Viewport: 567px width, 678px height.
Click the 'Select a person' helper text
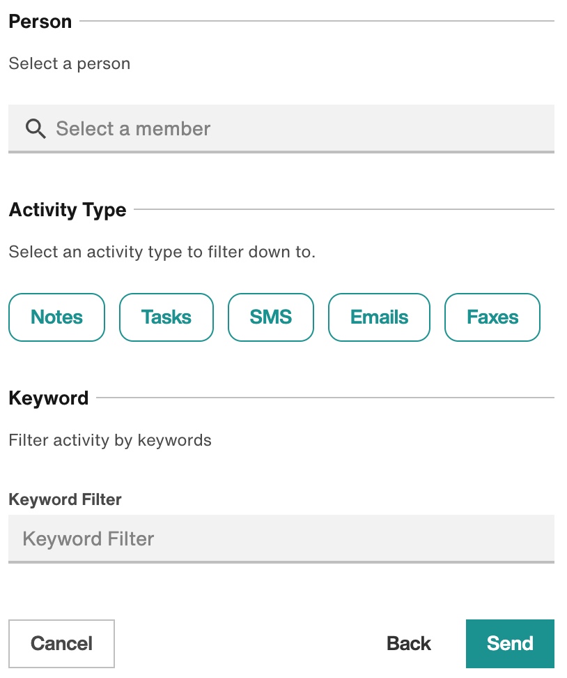coord(70,63)
